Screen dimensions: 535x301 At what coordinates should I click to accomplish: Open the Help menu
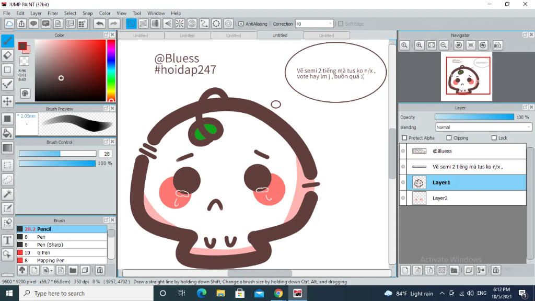tap(176, 13)
